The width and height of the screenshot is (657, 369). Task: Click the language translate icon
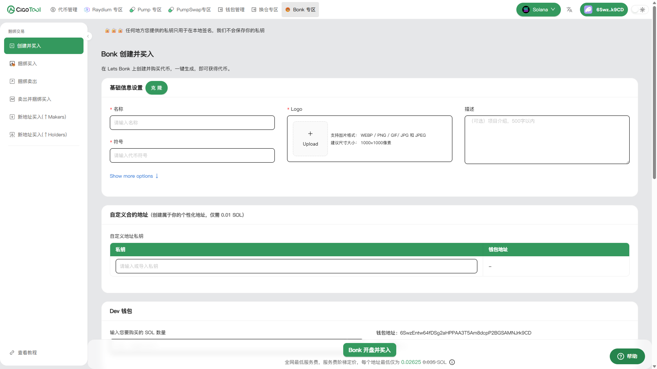point(569,10)
